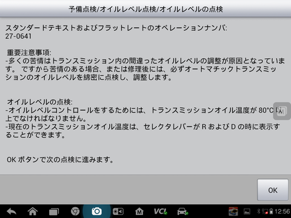Viewport: 291px width, 218px height.
Task: Go to the Android home screen
Action: click(x=33, y=211)
